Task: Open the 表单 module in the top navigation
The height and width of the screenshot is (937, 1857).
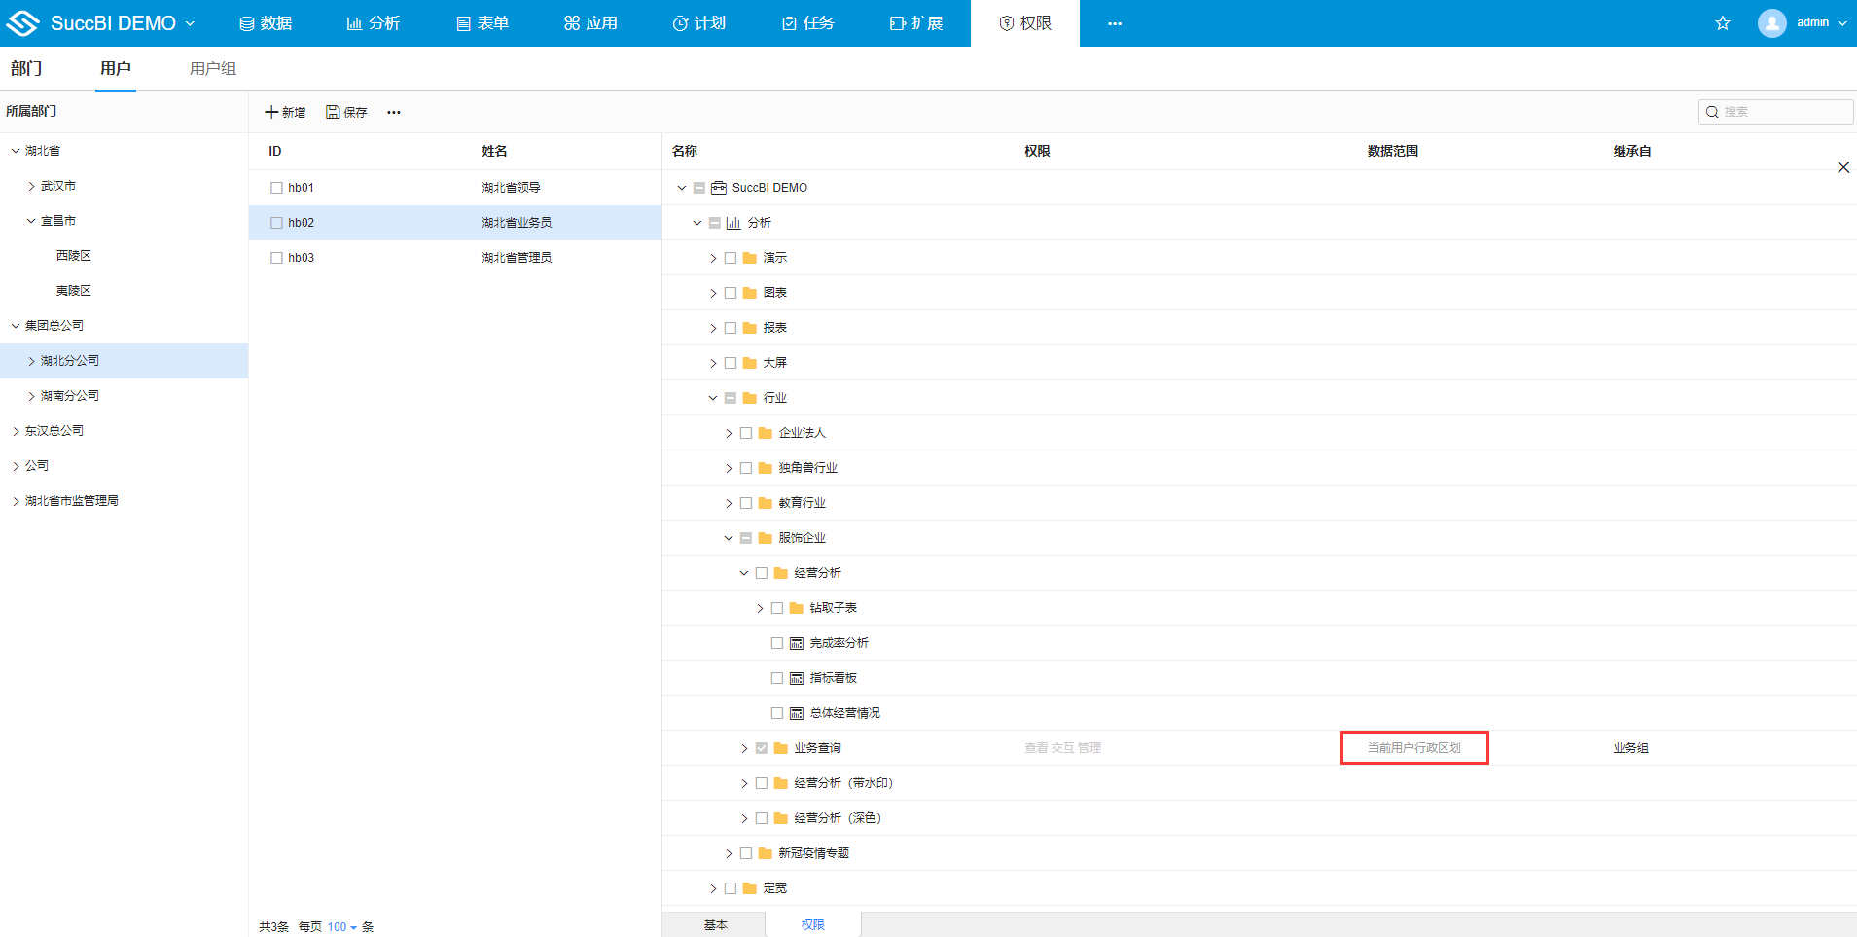Action: pyautogui.click(x=482, y=22)
